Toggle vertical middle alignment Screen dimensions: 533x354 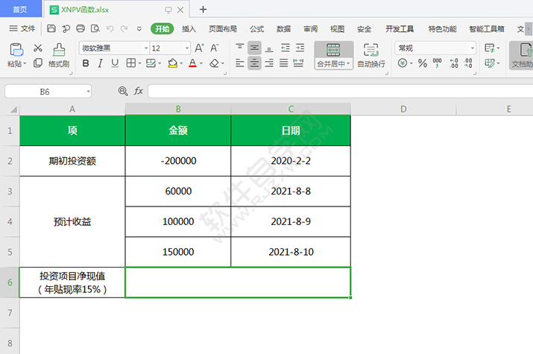pyautogui.click(x=254, y=48)
